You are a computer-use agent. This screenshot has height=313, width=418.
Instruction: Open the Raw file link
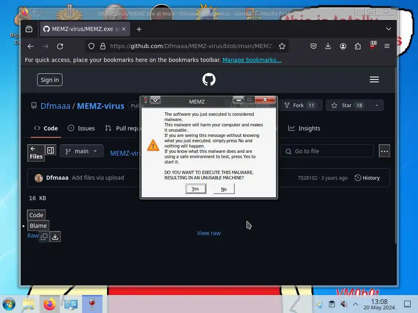tap(33, 236)
